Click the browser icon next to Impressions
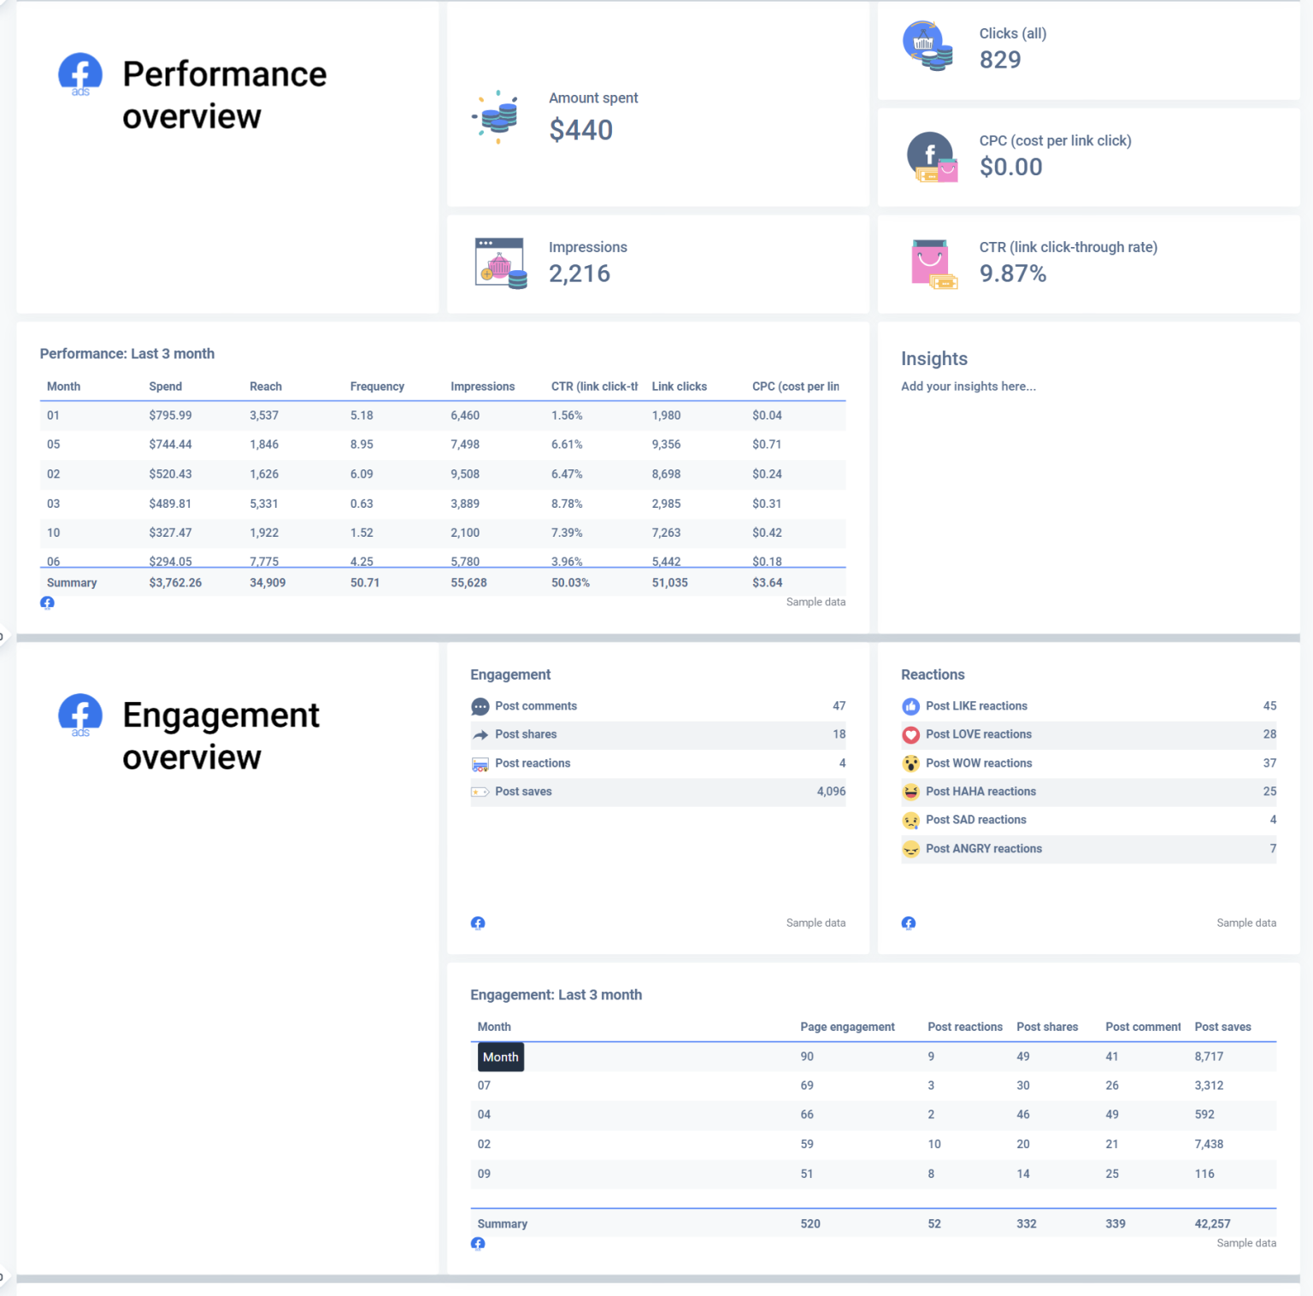1313x1296 pixels. pyautogui.click(x=499, y=262)
